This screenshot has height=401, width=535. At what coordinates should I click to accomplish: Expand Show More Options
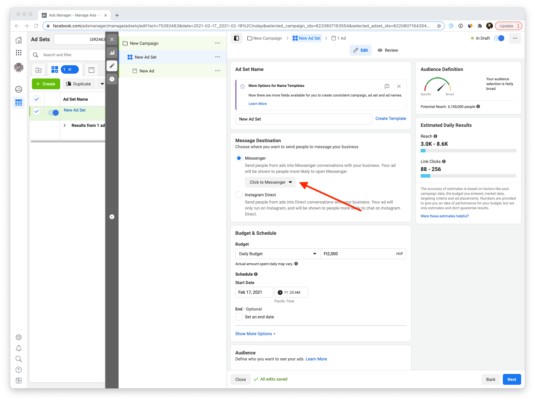(x=255, y=334)
